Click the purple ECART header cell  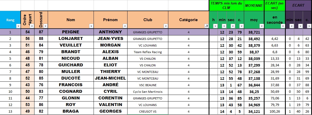point(298,5)
